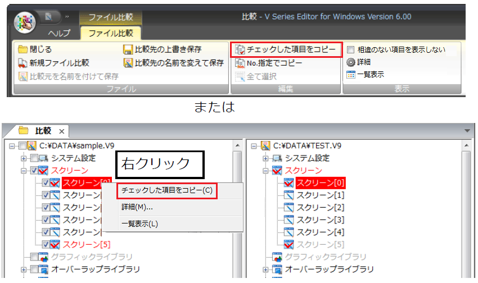The height and width of the screenshot is (283, 478).
Task: Select 一覧表示(L) in context menu
Action: tap(140, 223)
